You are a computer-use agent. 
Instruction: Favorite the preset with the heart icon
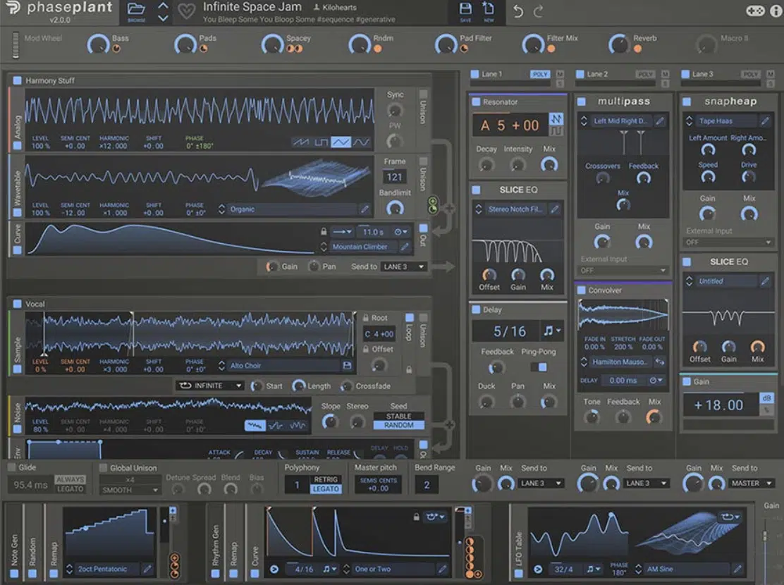[186, 12]
